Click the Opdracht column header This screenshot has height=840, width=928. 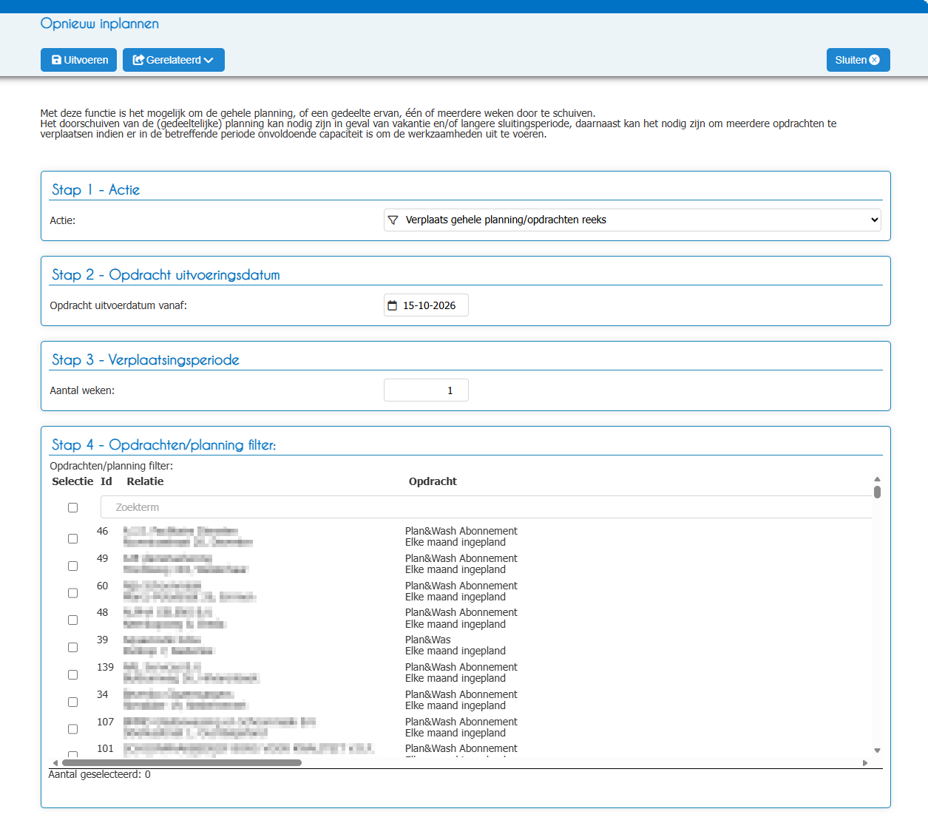tap(433, 481)
